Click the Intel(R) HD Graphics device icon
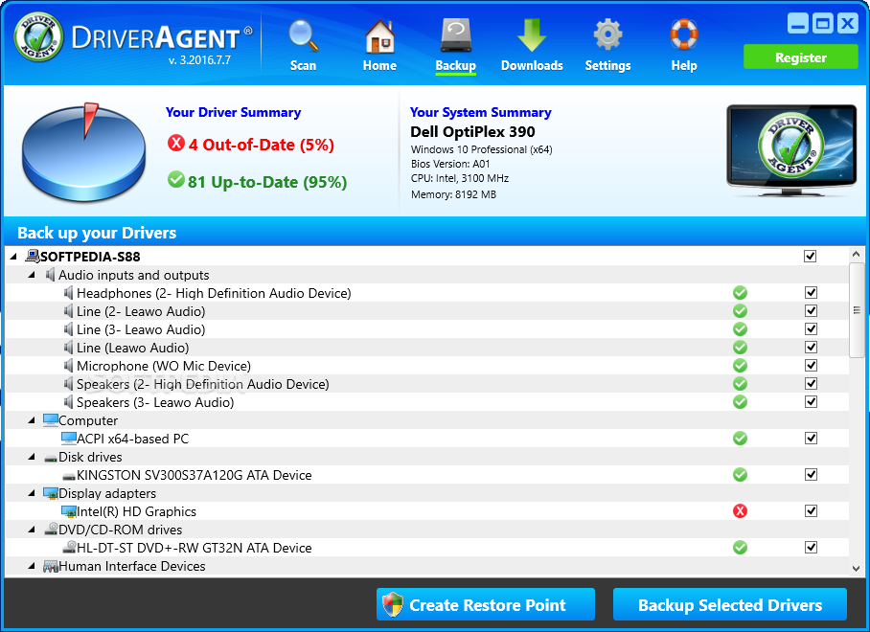 (69, 511)
